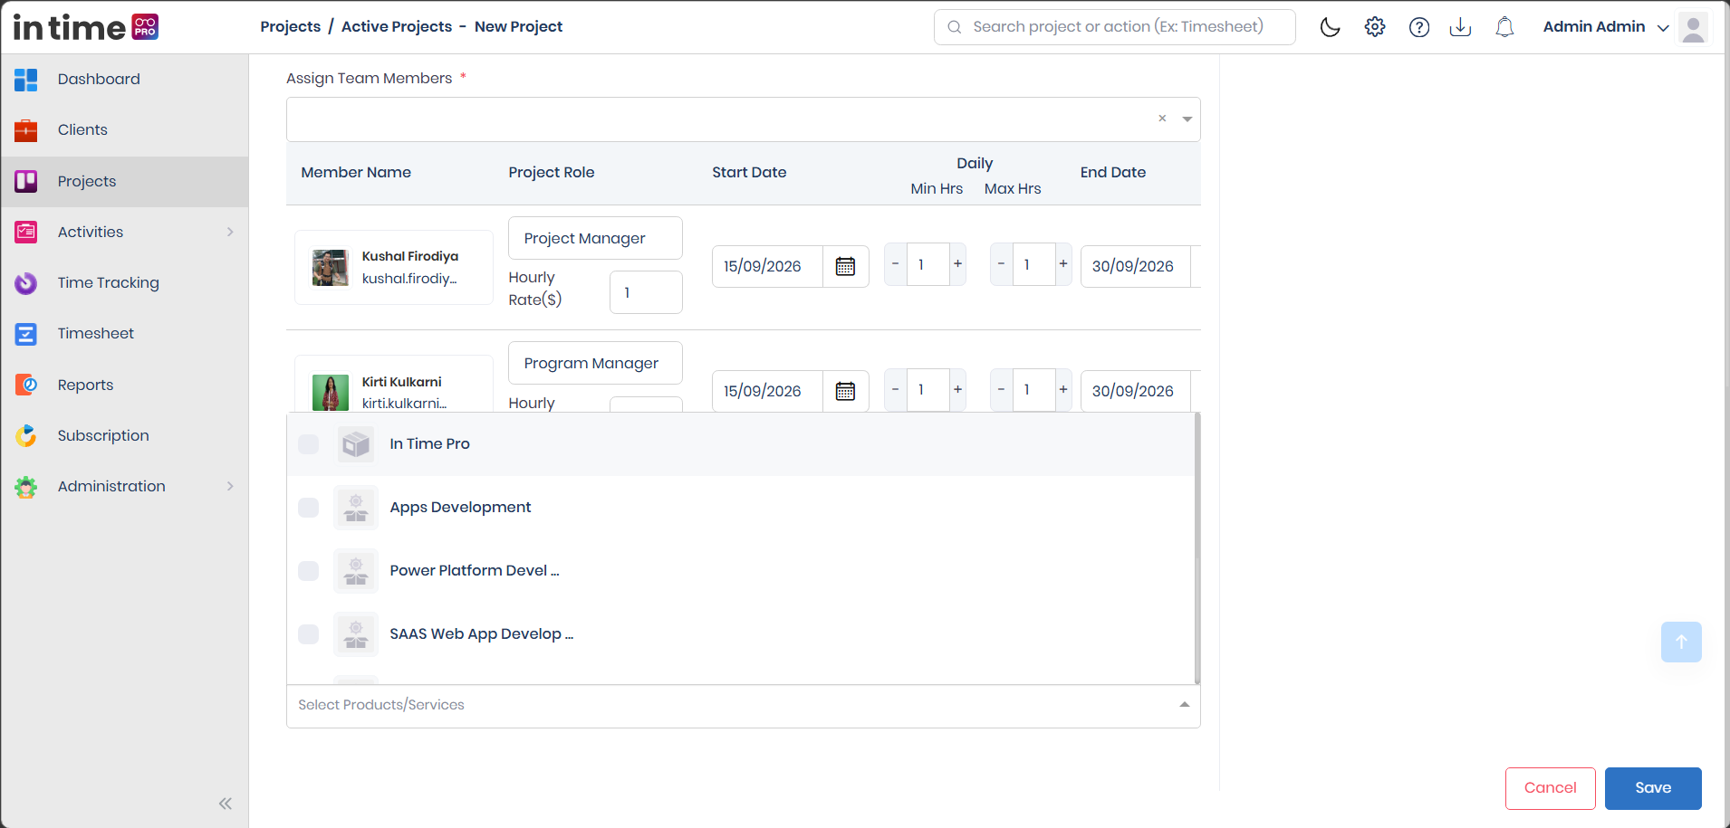1730x828 pixels.
Task: Open help question mark icon
Action: (x=1419, y=27)
